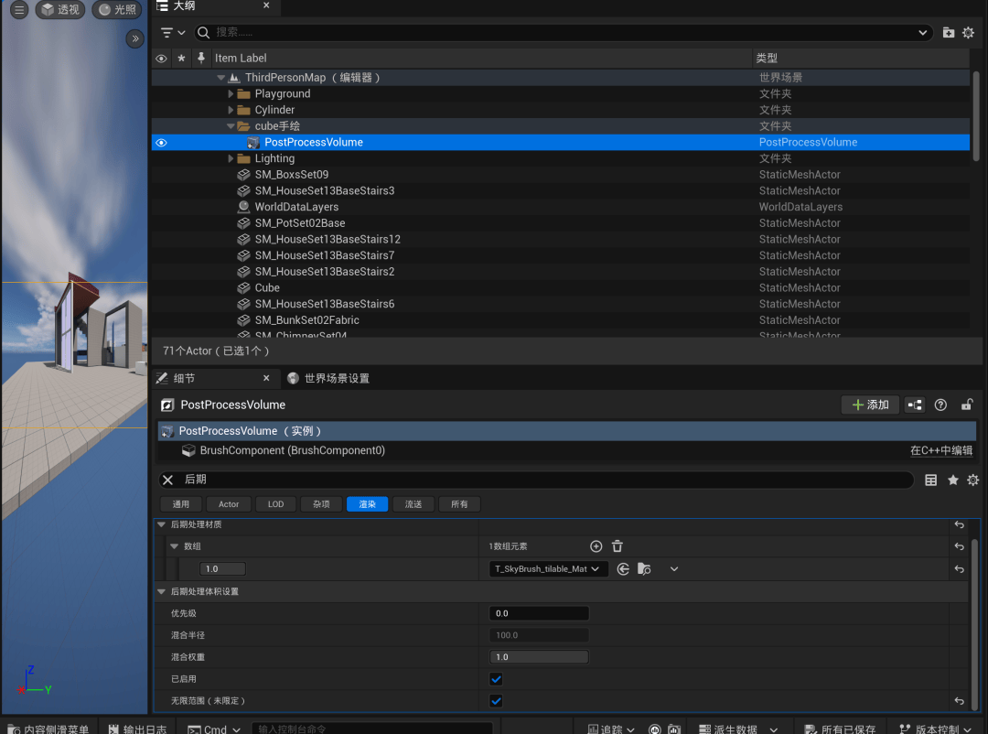
Task: Open the viewport hamburger options menu
Action: [x=19, y=9]
